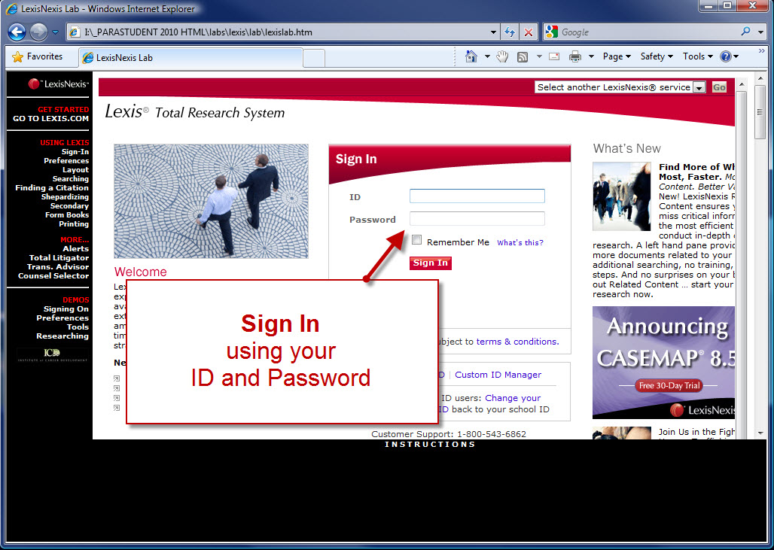Follow the terms & conditions link
Image resolution: width=774 pixels, height=550 pixels.
point(517,342)
